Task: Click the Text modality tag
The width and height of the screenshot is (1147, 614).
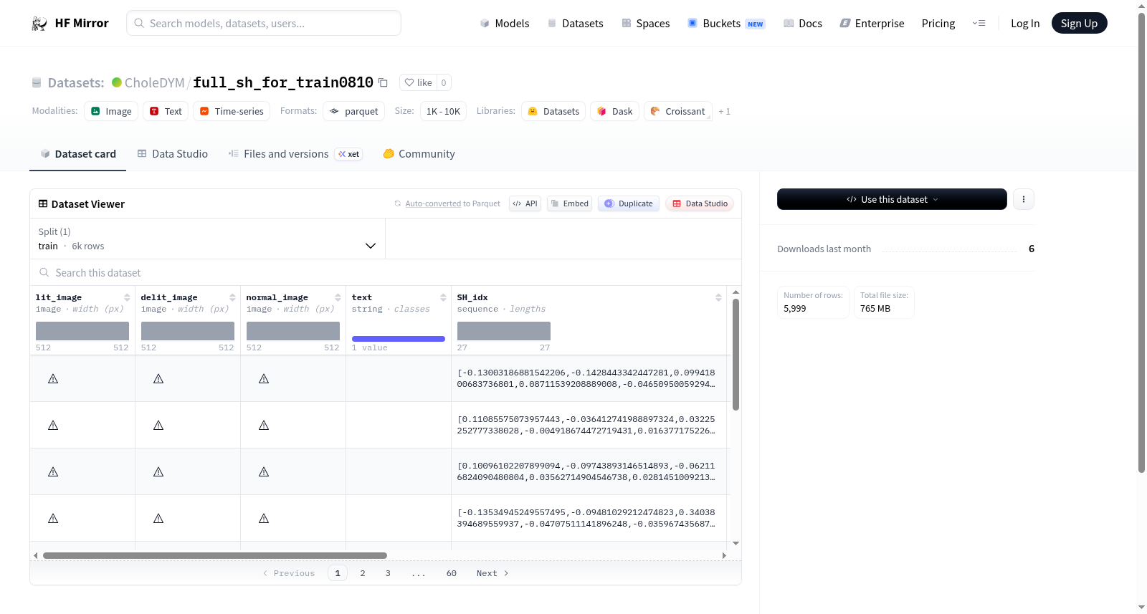Action: click(166, 111)
